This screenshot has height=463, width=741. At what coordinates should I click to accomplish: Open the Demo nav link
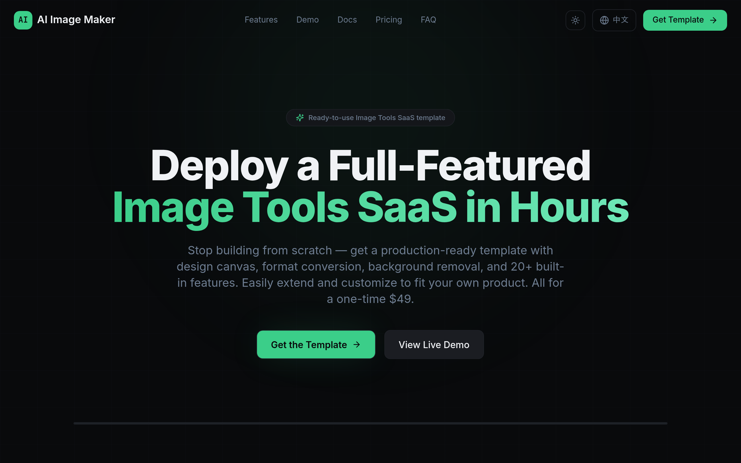tap(307, 20)
